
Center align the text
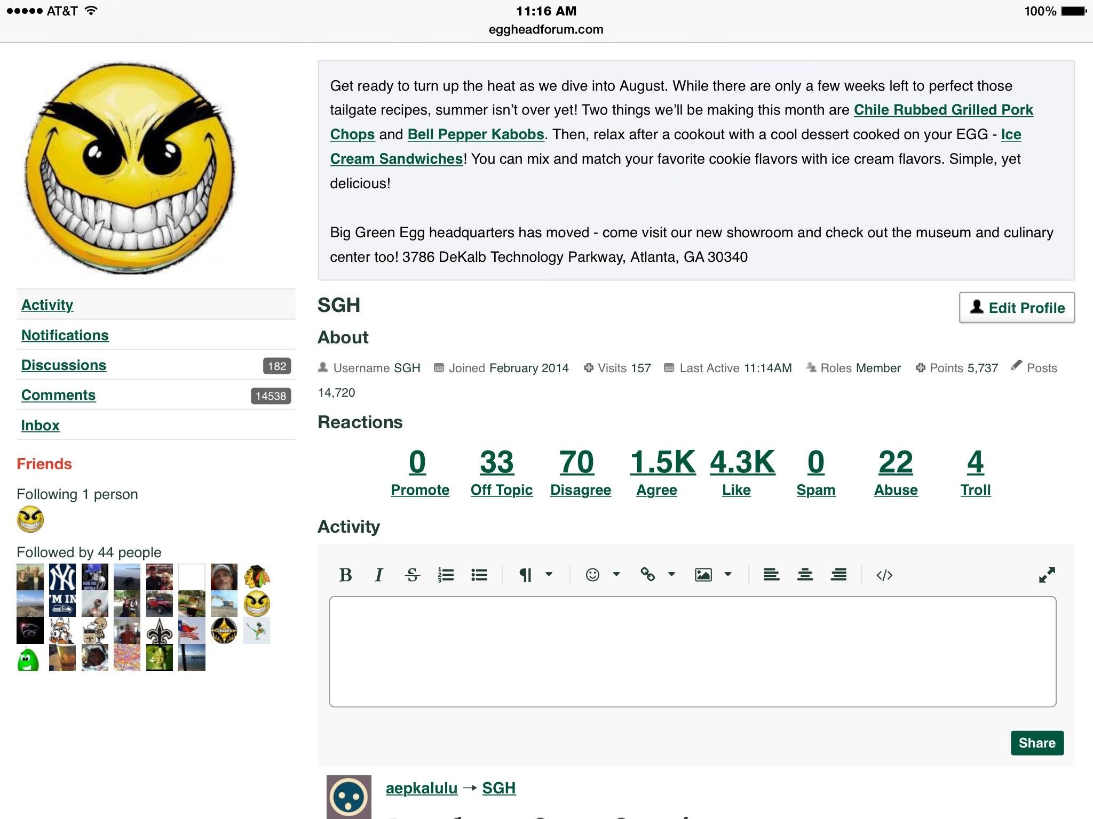(805, 575)
